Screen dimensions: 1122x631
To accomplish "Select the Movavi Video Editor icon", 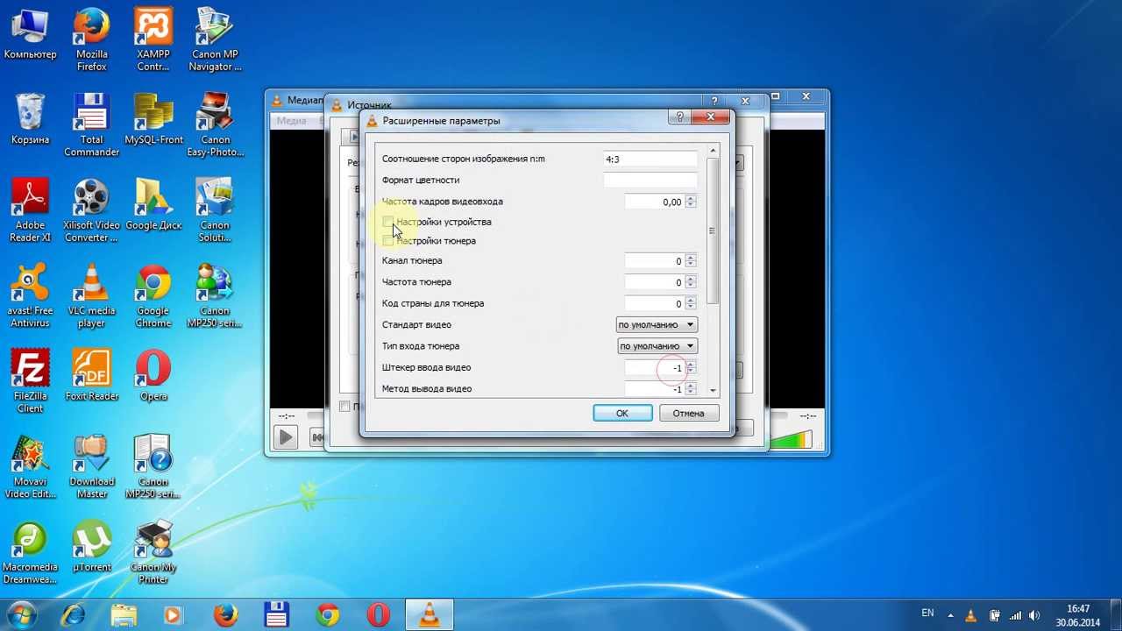I will [x=30, y=467].
